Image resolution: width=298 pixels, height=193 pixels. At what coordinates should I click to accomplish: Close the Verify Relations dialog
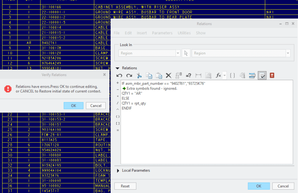[104, 75]
